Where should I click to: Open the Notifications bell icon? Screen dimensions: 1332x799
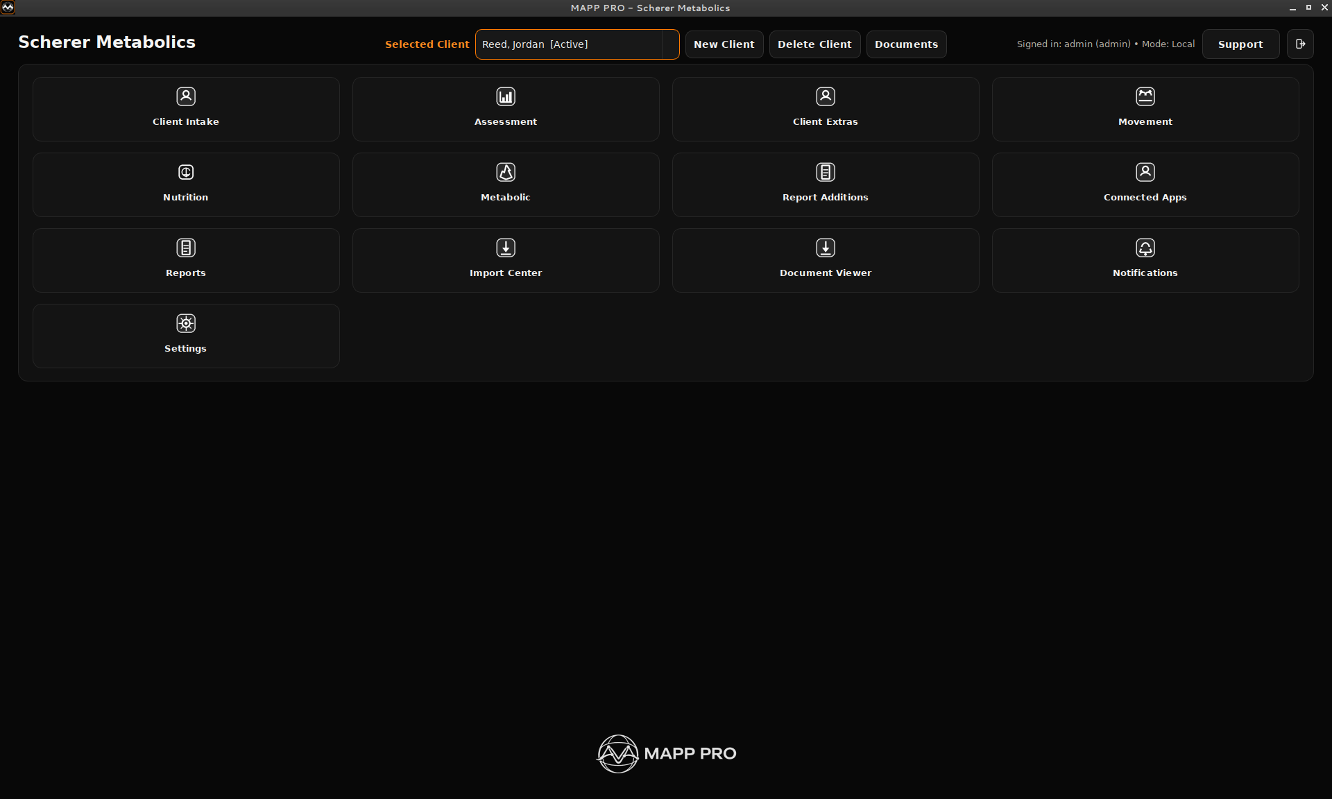(x=1145, y=248)
